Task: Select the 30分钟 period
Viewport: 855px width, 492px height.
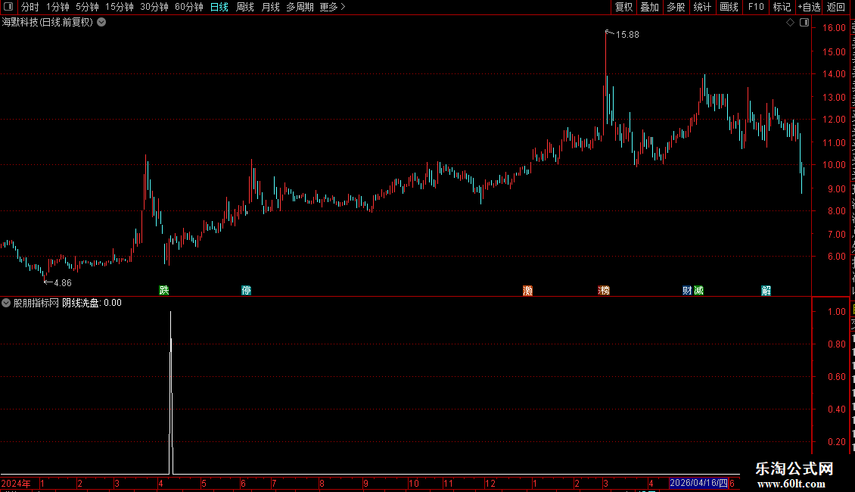Action: tap(154, 7)
